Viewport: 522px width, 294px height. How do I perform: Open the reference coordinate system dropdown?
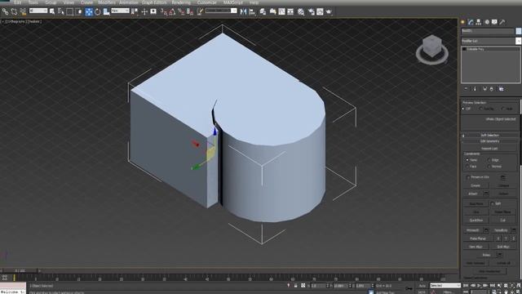coord(120,11)
